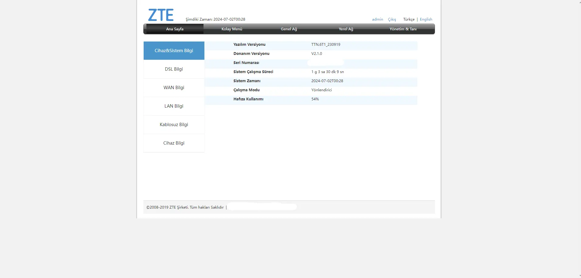Show WAN Bilgi page

[x=174, y=88]
